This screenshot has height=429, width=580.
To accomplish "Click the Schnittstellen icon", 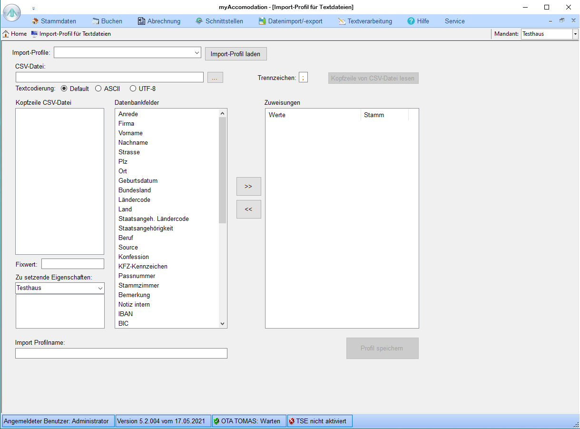I will [x=199, y=21].
